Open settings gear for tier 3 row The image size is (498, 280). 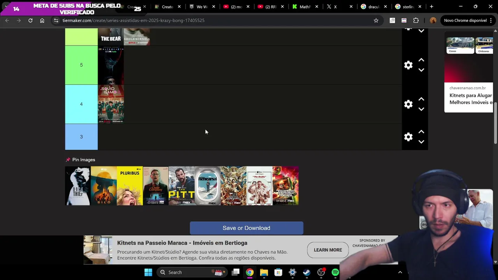408,137
